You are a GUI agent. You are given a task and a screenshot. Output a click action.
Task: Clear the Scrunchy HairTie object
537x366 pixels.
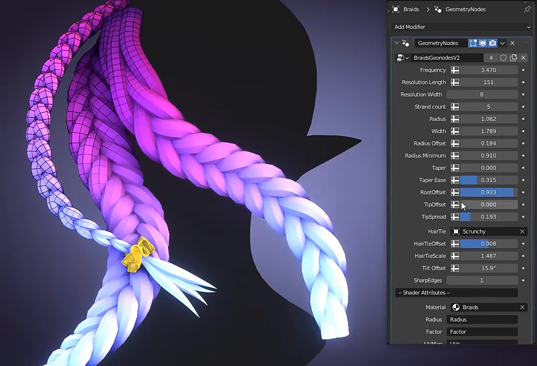tap(522, 231)
